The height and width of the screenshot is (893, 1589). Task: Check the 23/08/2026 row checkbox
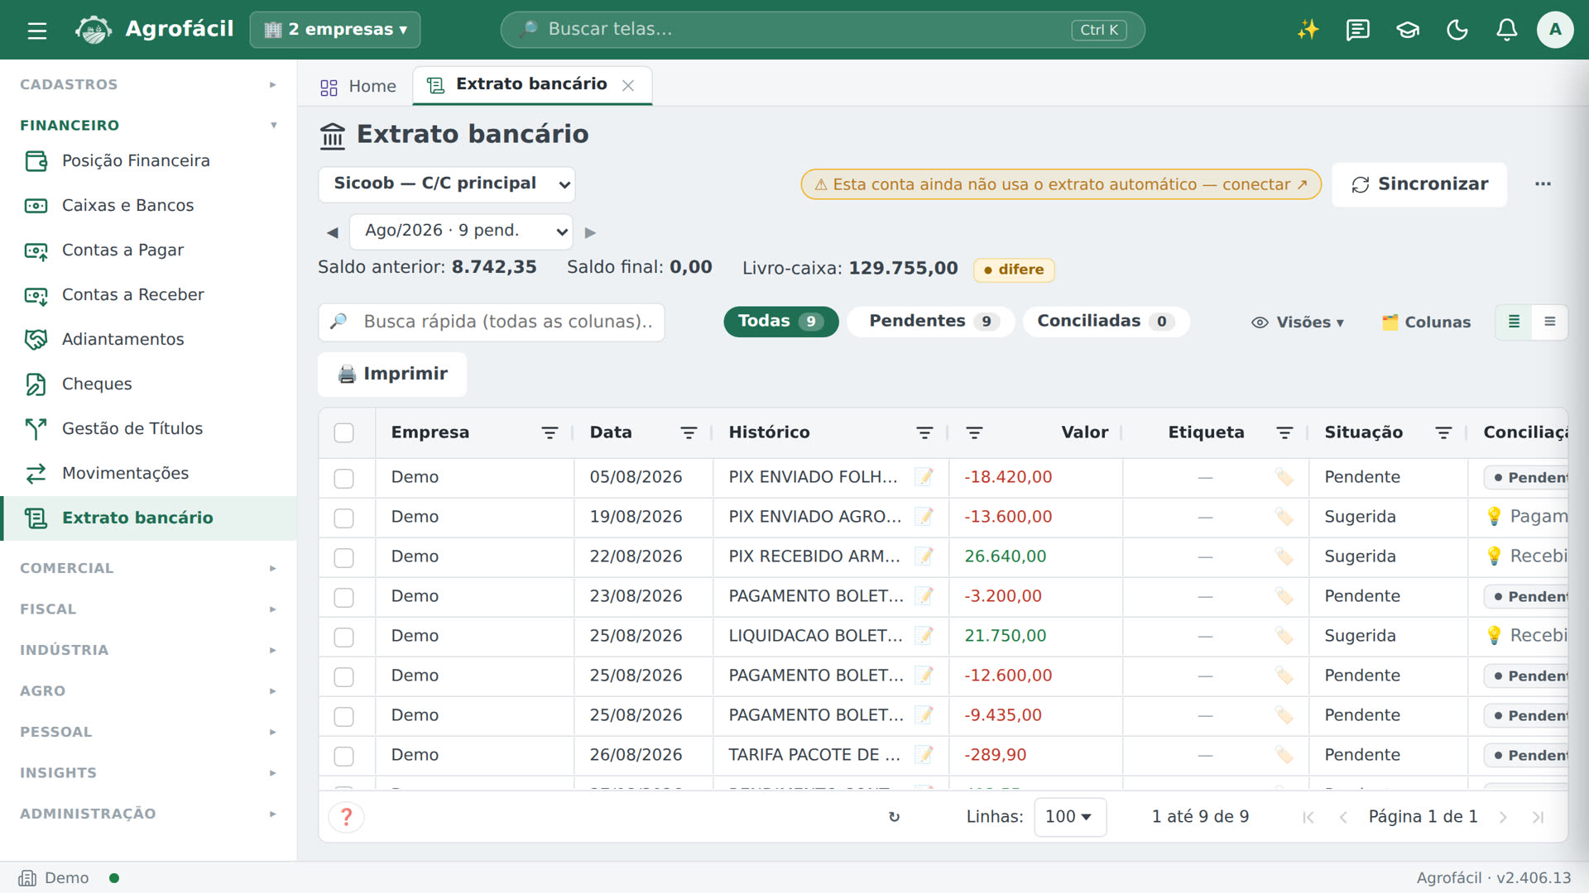343,597
